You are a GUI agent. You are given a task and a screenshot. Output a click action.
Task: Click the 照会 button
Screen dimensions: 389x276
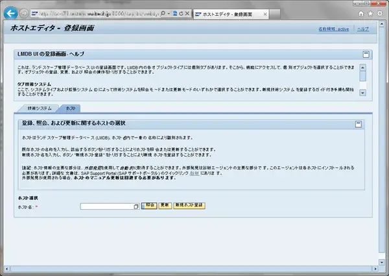(149, 206)
